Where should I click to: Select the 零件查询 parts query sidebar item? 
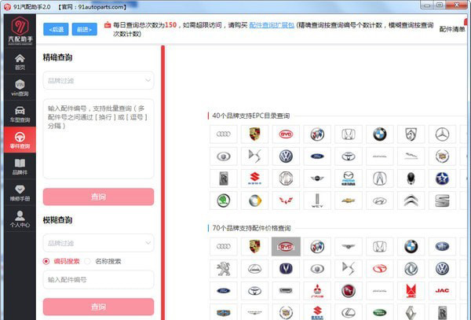pos(20,140)
